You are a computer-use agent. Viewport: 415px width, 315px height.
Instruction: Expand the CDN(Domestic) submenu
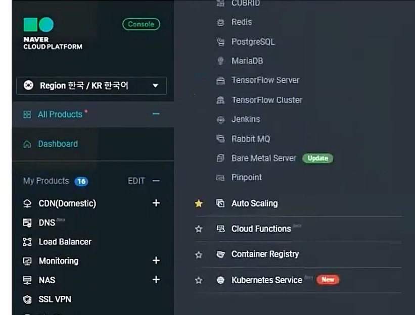click(156, 203)
